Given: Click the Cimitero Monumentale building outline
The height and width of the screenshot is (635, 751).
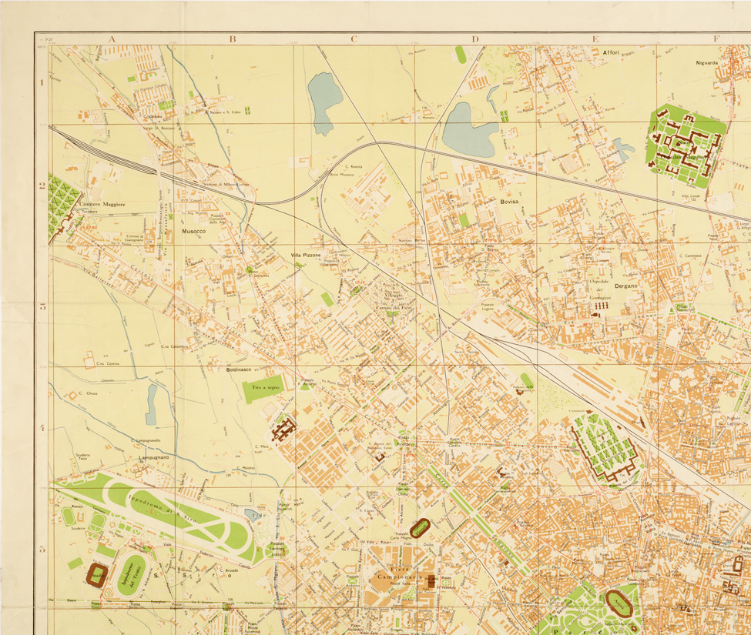Looking at the screenshot, I should pos(605,450).
